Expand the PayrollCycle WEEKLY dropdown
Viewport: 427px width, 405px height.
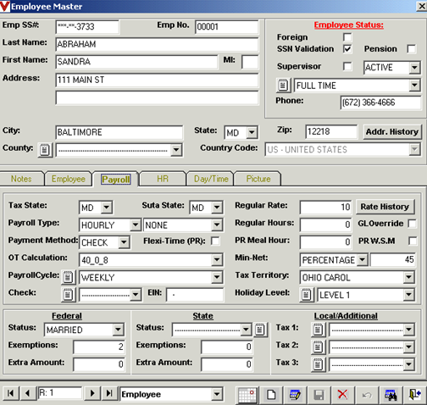(x=217, y=277)
